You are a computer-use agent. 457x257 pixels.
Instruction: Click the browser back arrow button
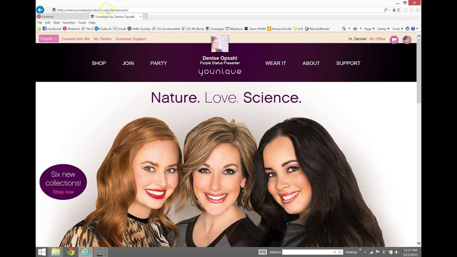(40, 10)
